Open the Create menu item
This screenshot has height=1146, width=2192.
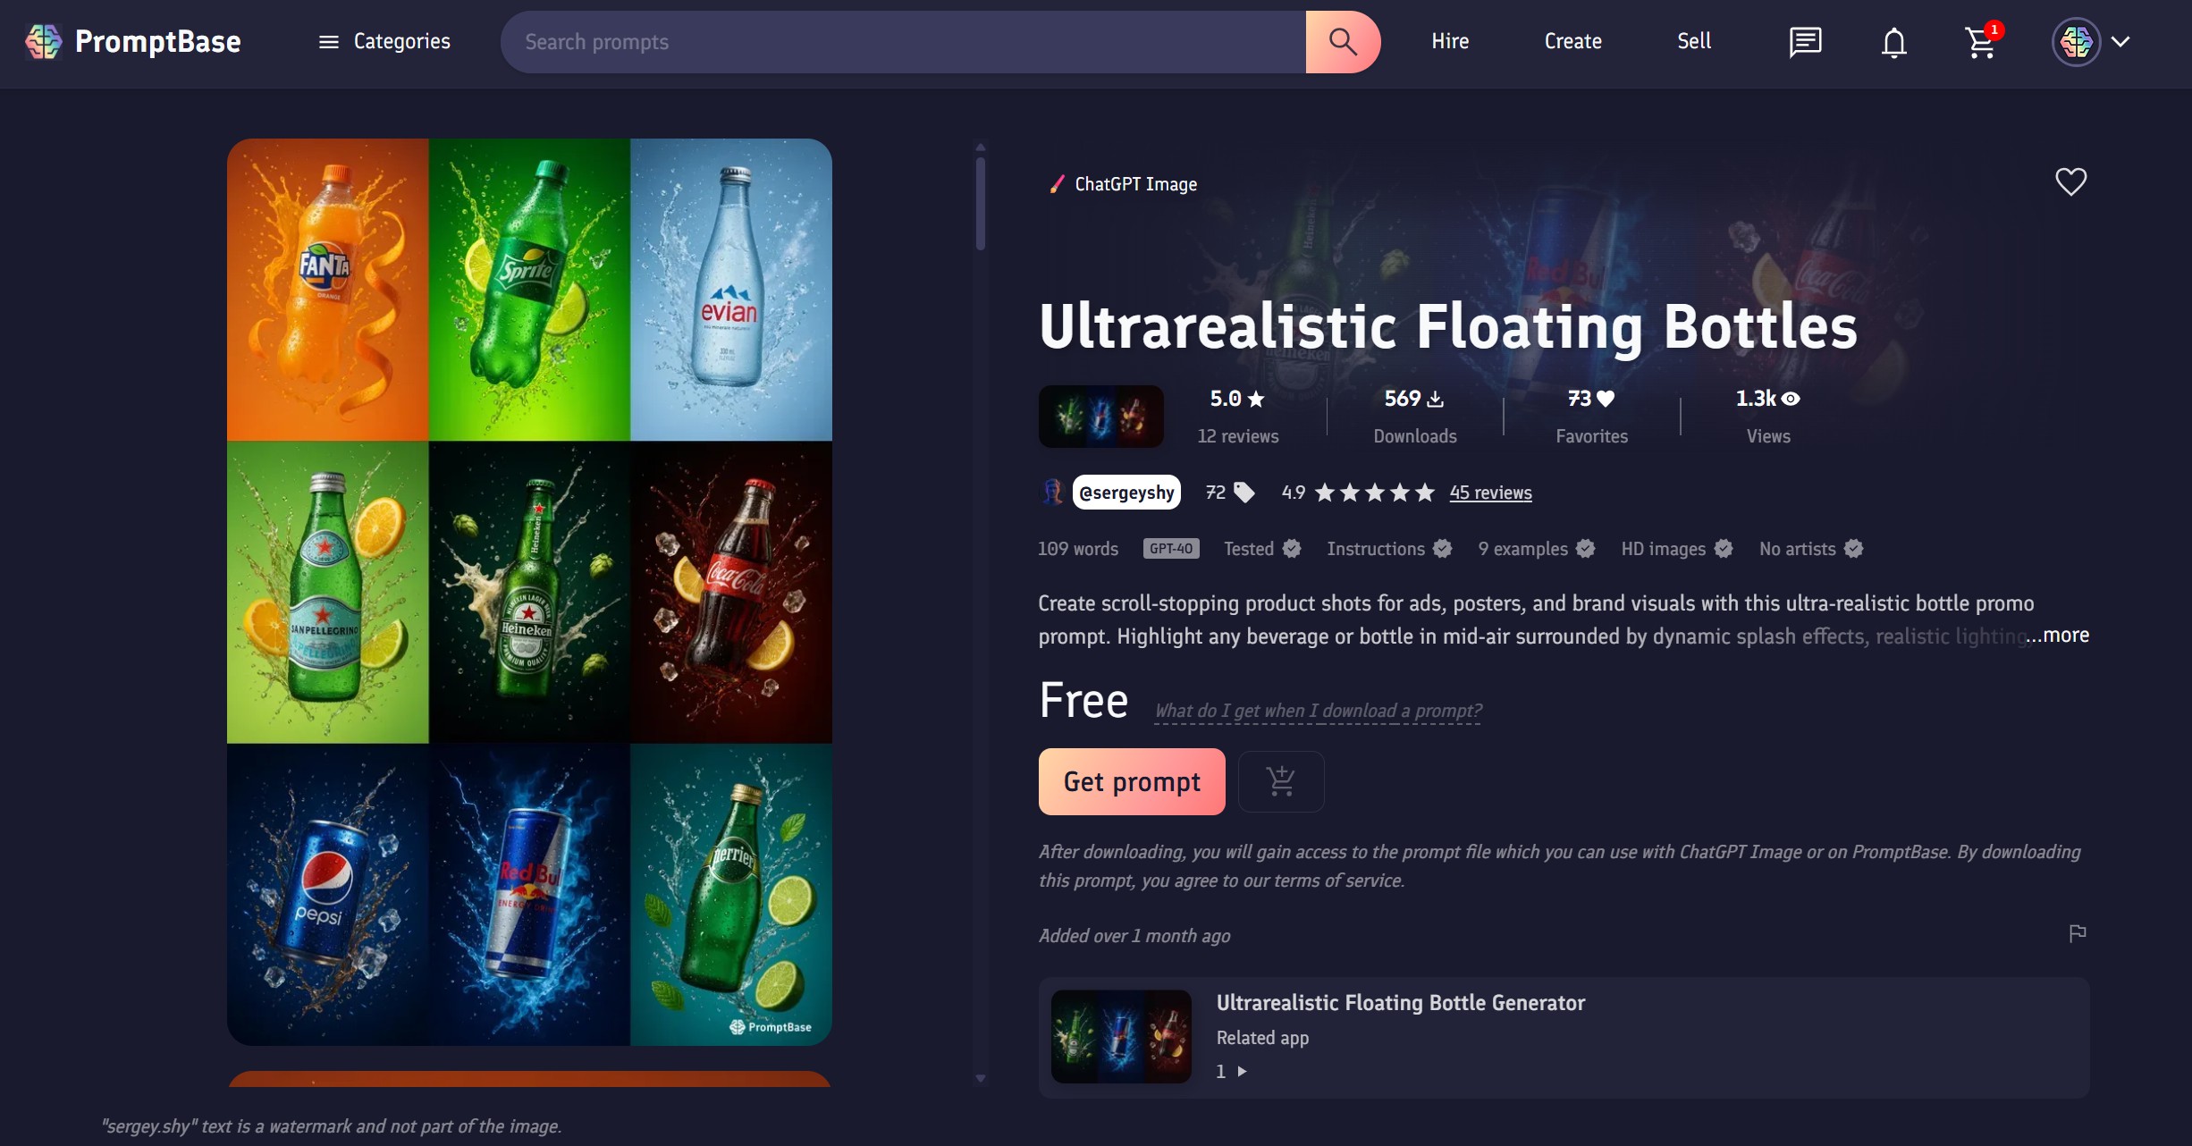pos(1572,41)
